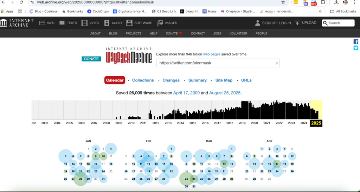
Task: Open TEXTS section in archive nav
Action: click(x=68, y=23)
